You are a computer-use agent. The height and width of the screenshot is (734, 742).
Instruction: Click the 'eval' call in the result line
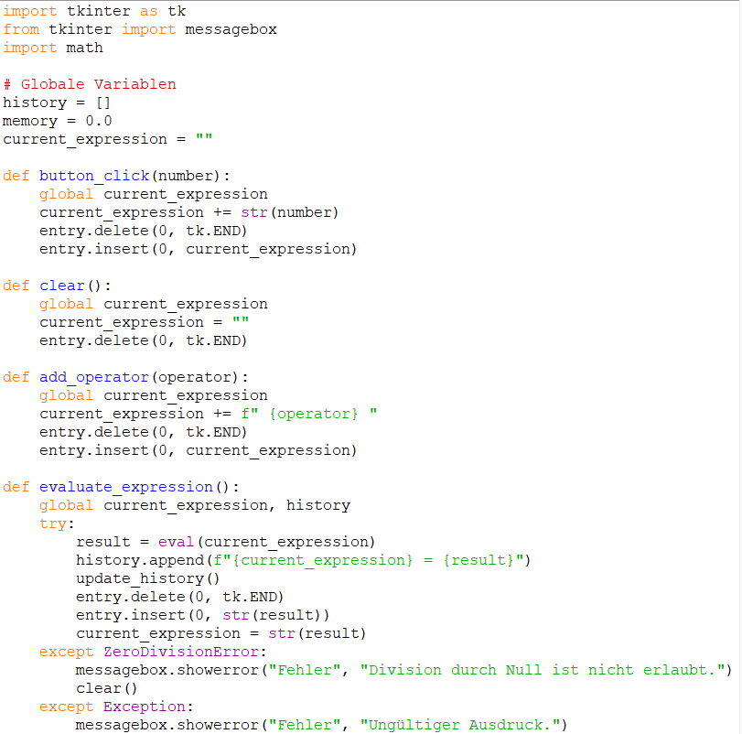tap(176, 542)
